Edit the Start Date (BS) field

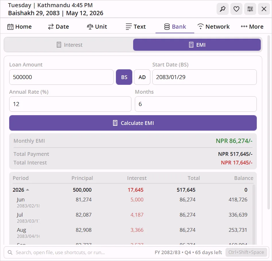pyautogui.click(x=205, y=77)
